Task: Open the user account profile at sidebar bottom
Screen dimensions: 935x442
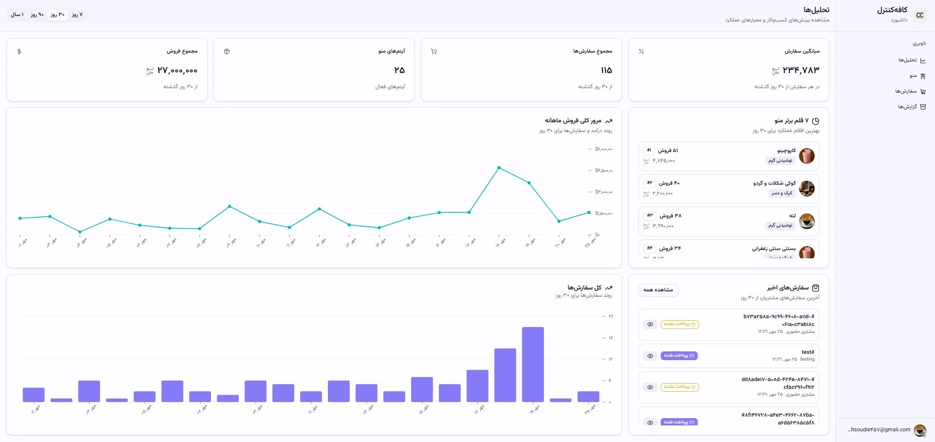Action: (x=886, y=430)
